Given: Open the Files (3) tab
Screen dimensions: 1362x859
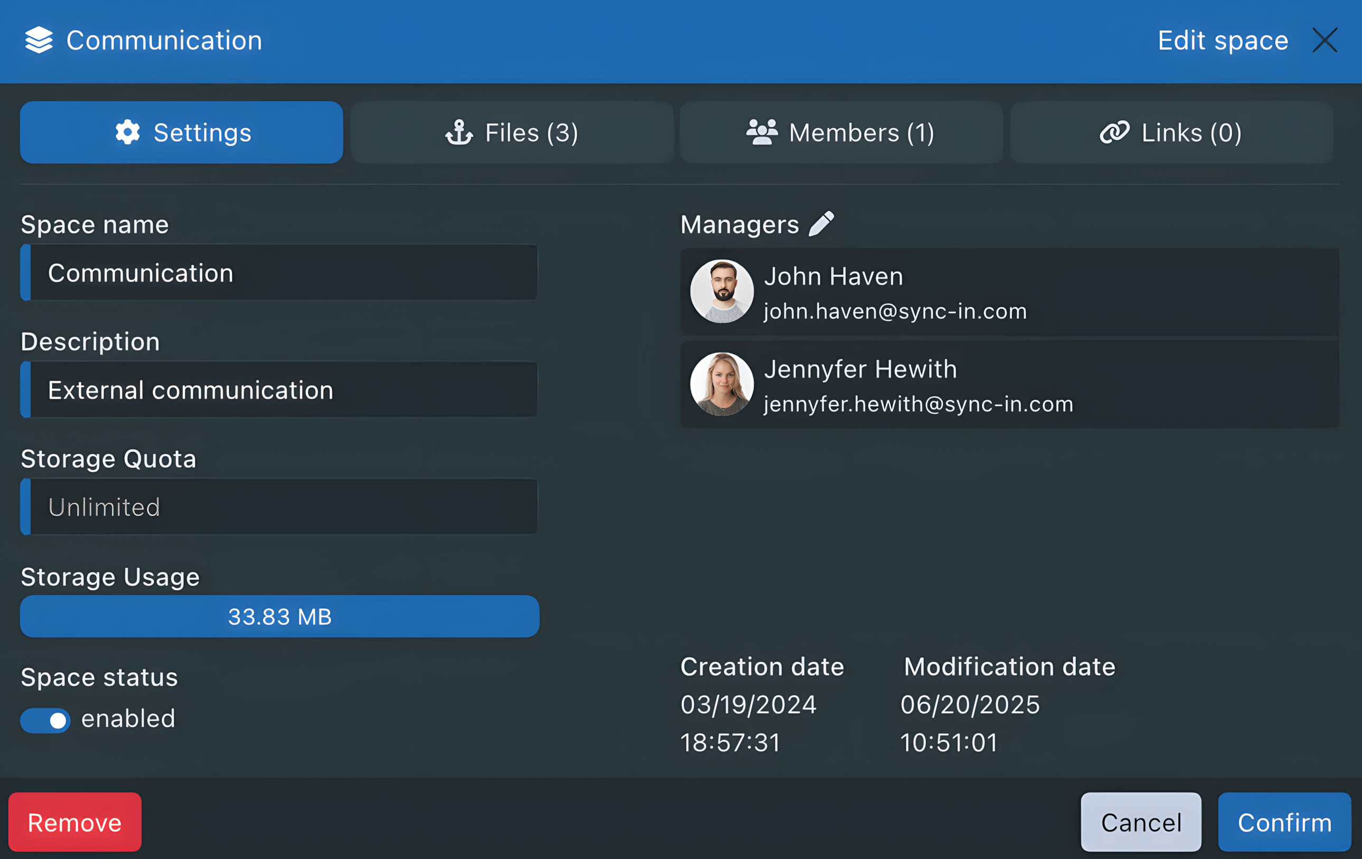Looking at the screenshot, I should click(x=512, y=132).
